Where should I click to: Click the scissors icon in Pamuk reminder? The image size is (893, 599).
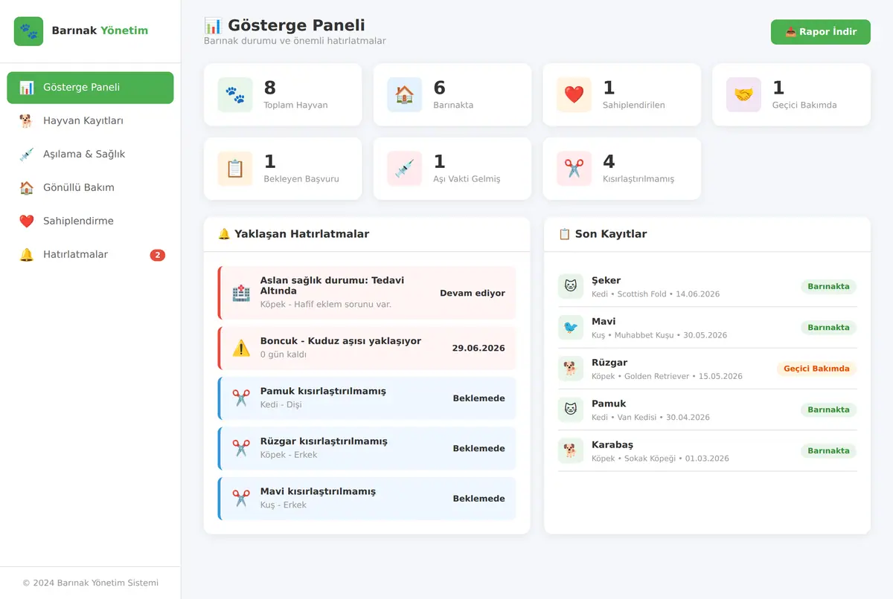[241, 398]
